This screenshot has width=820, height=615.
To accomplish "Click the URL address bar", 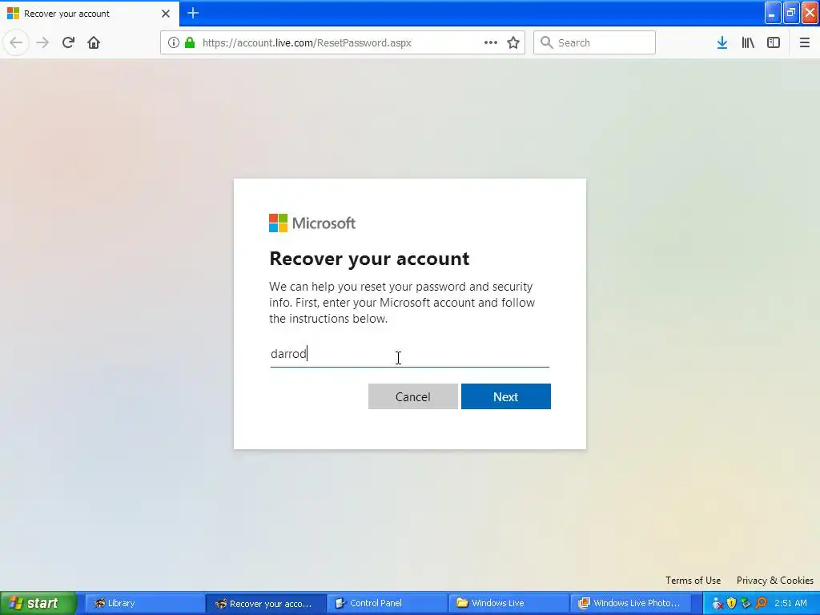I will point(343,42).
